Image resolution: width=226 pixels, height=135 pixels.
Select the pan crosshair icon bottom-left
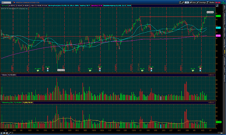[x=1, y=133]
